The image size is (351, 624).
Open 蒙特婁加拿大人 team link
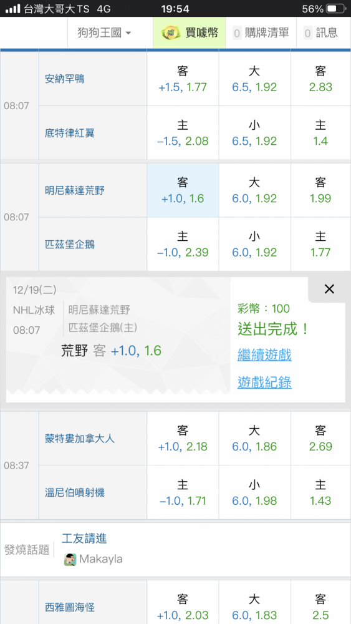point(80,439)
